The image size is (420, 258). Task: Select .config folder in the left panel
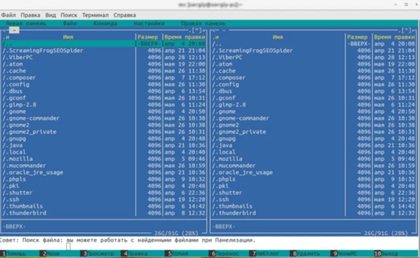pos(17,84)
